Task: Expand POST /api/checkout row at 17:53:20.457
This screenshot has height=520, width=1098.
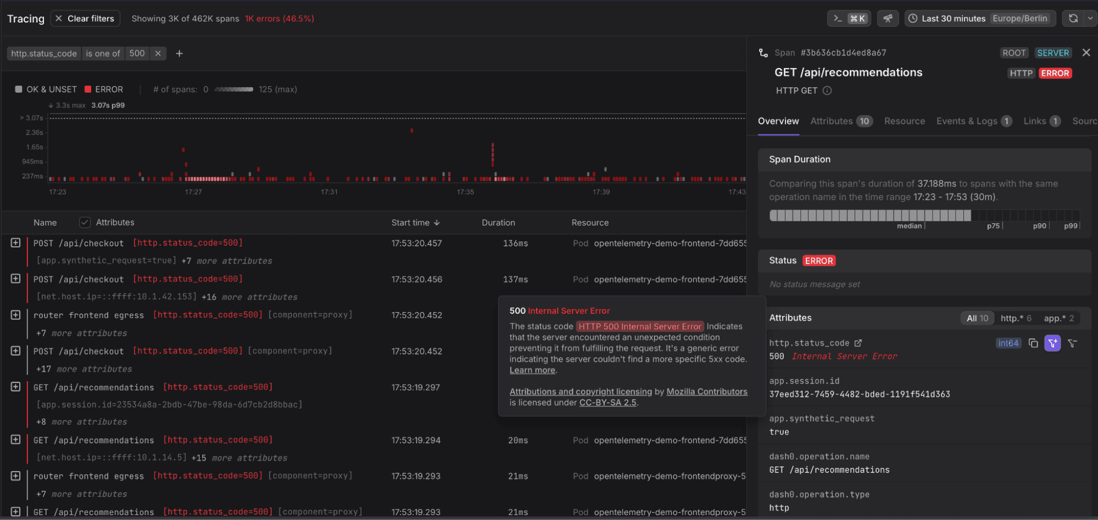Action: tap(15, 242)
